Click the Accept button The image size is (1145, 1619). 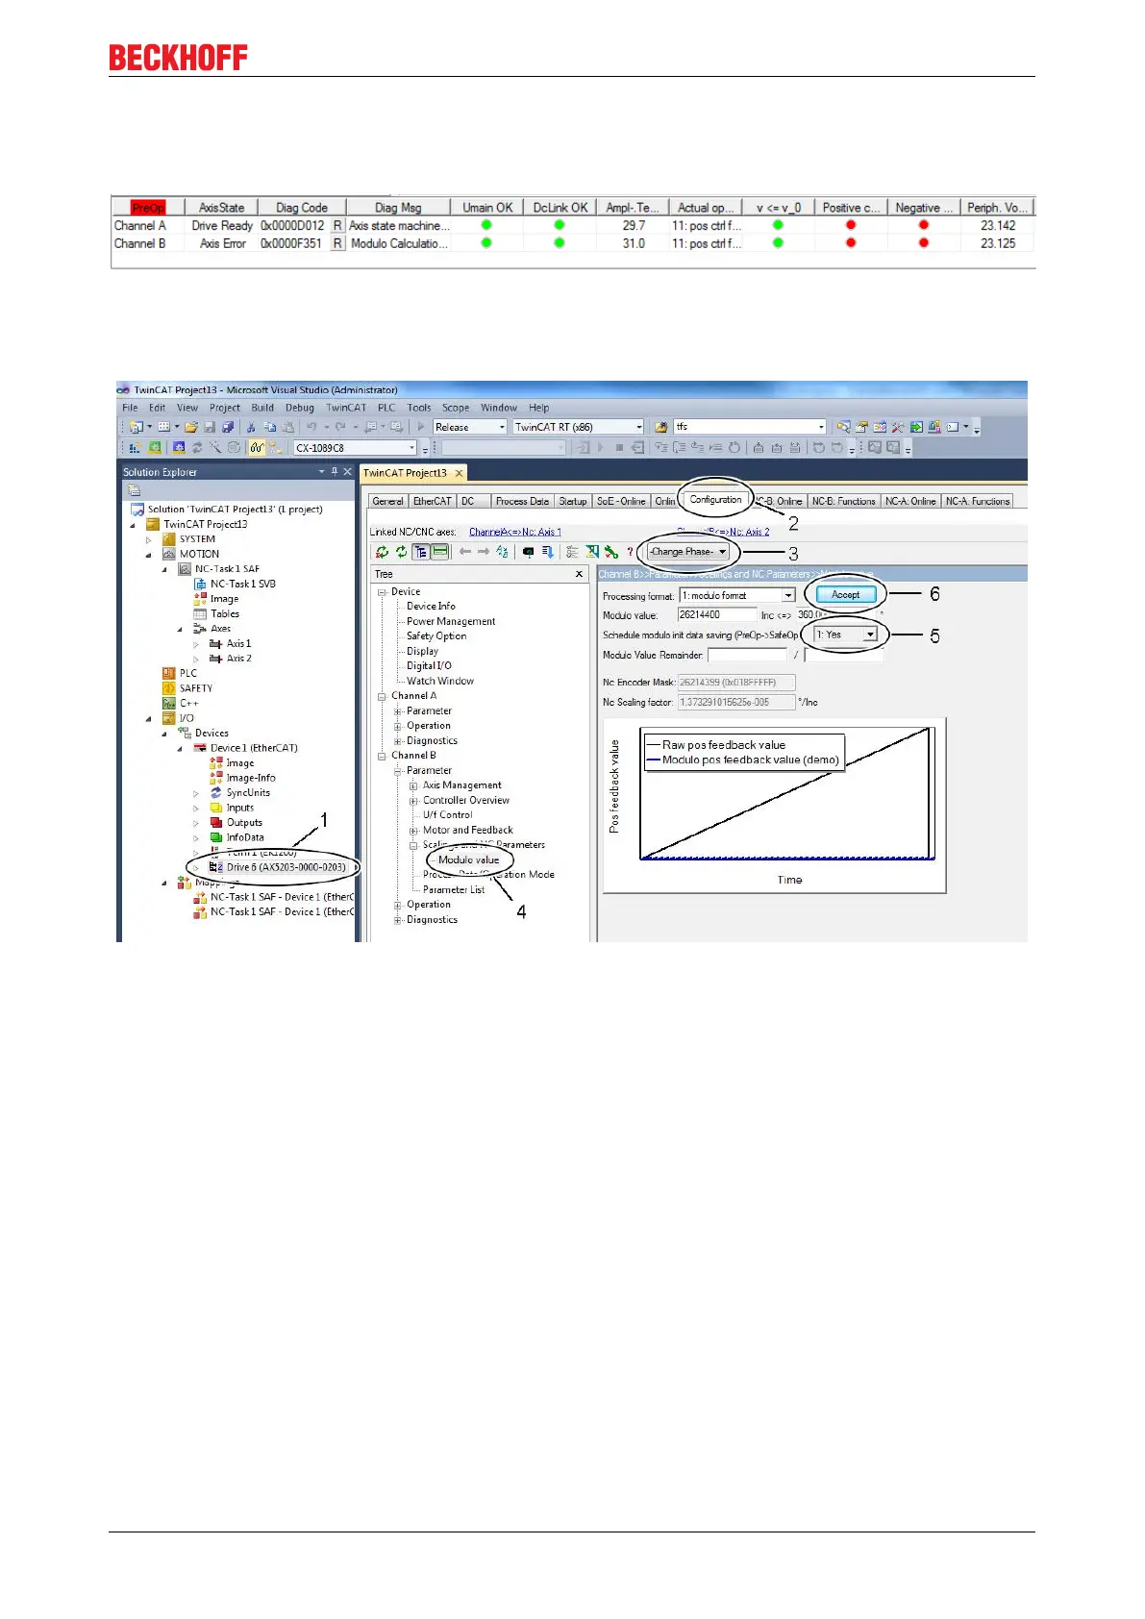coord(846,595)
